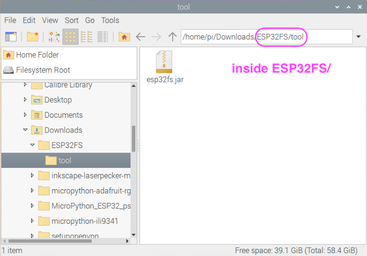Expand the micropython-ili9341 folder node

[32, 221]
